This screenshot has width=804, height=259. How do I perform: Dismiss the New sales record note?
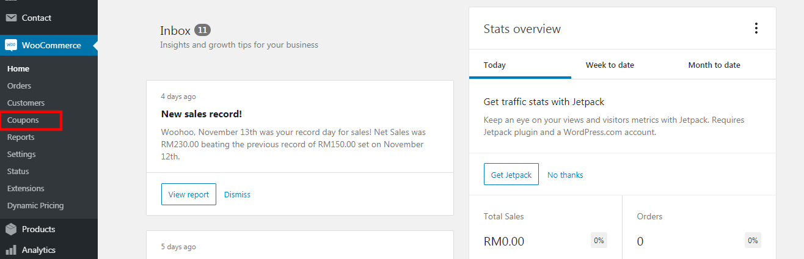tap(237, 194)
